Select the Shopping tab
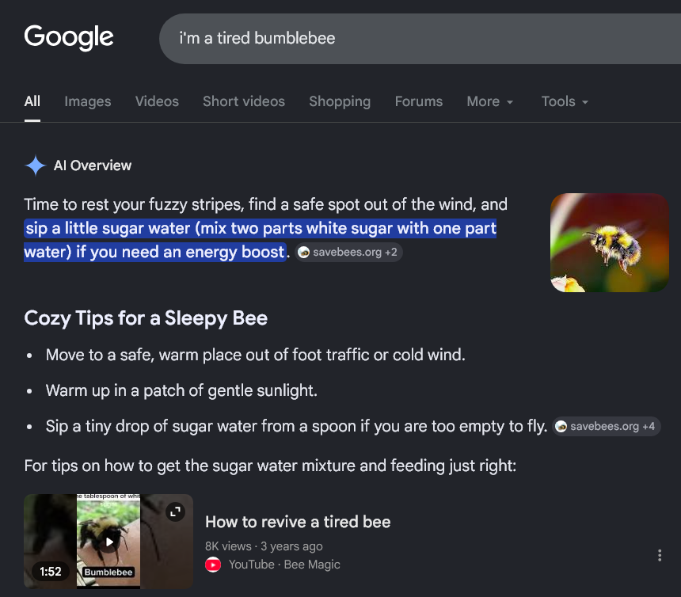This screenshot has width=681, height=597. tap(340, 101)
